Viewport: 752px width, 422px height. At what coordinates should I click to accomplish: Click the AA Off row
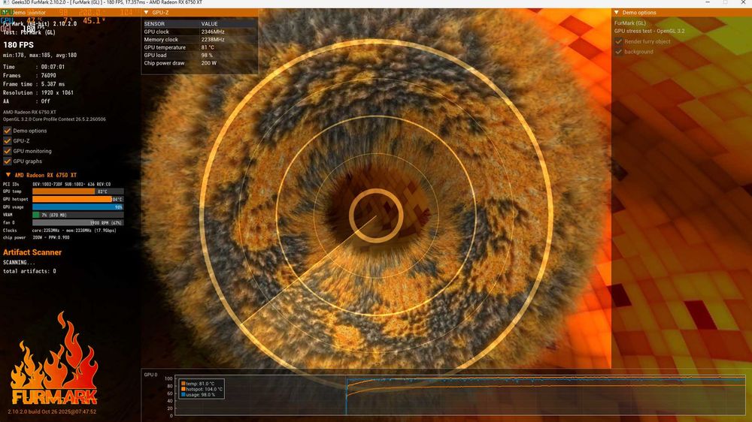tap(26, 101)
